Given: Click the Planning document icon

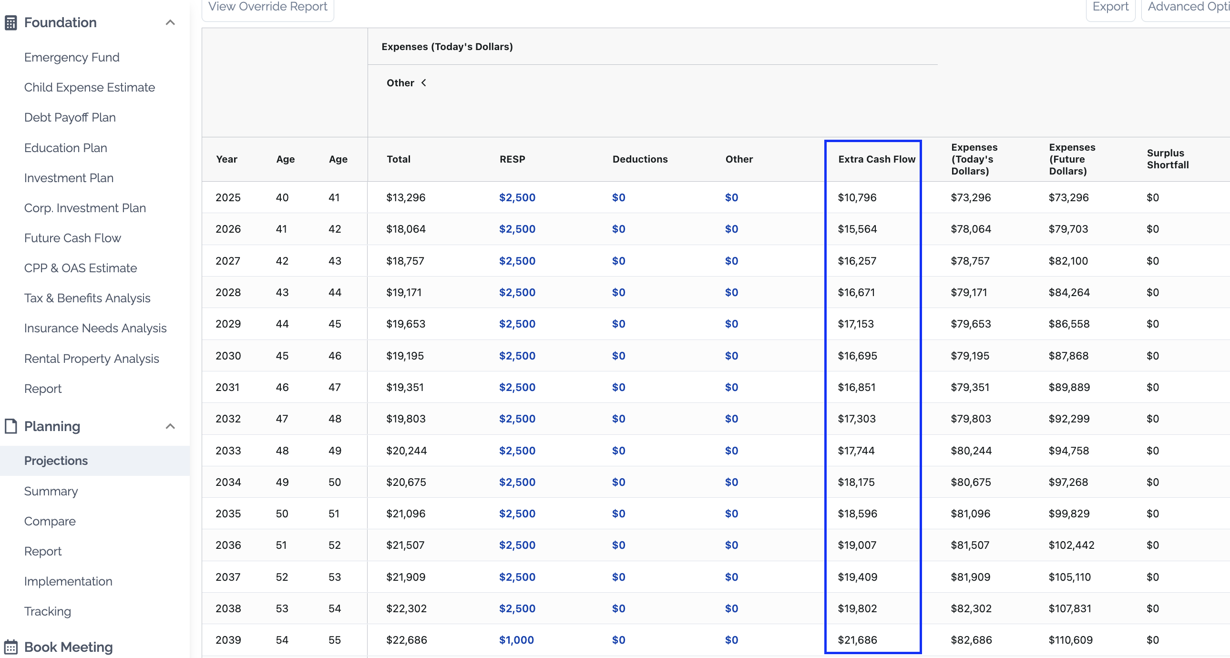Looking at the screenshot, I should 11,426.
